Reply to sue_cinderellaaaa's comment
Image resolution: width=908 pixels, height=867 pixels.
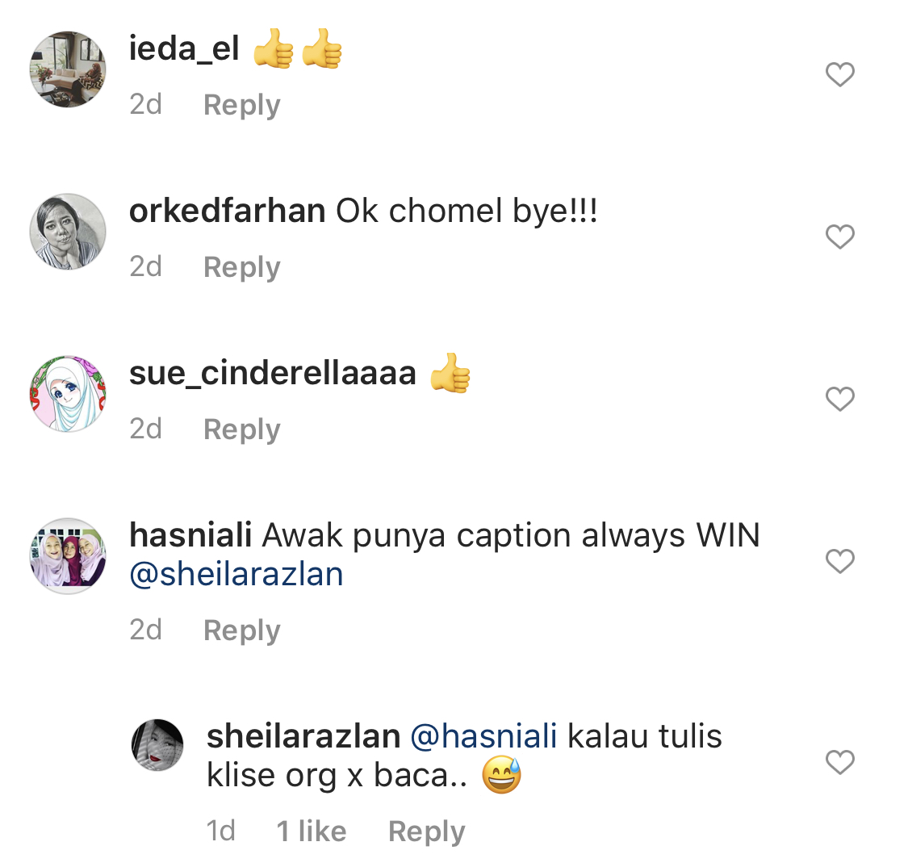pyautogui.click(x=241, y=429)
